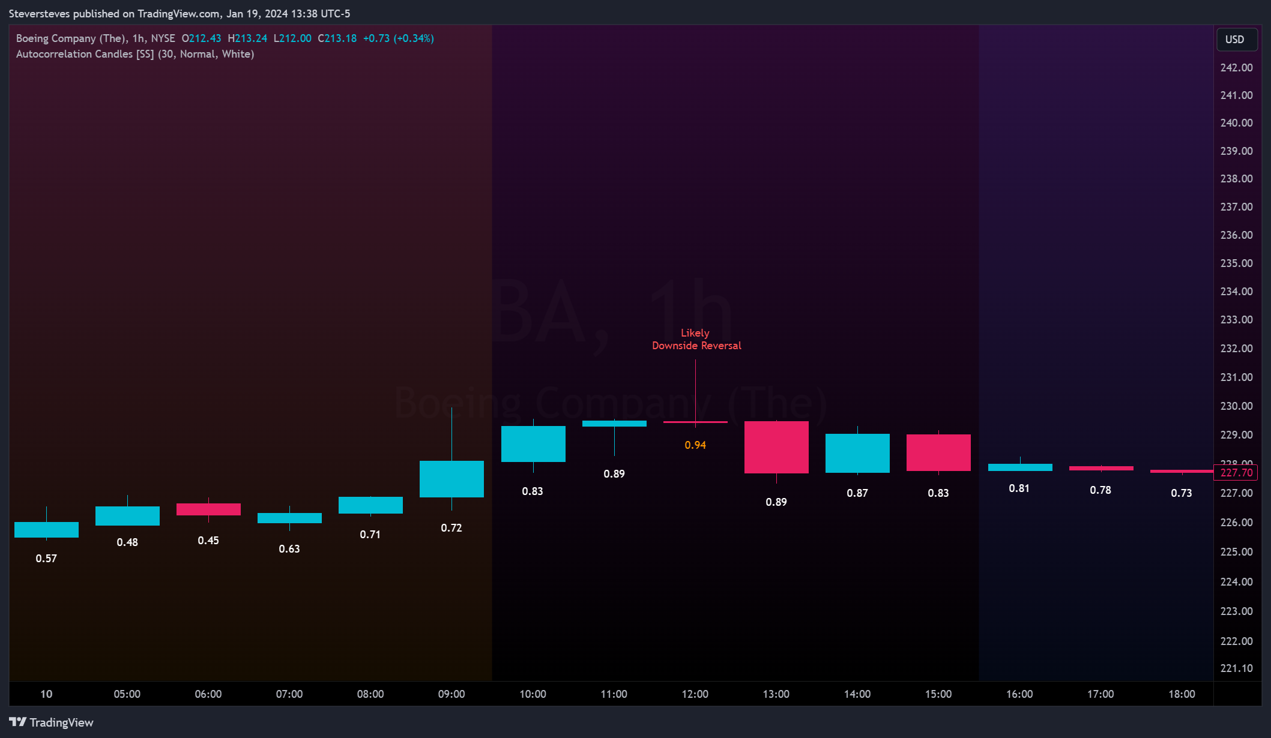Click the 0.78 value label
The image size is (1271, 738).
[x=1100, y=490]
